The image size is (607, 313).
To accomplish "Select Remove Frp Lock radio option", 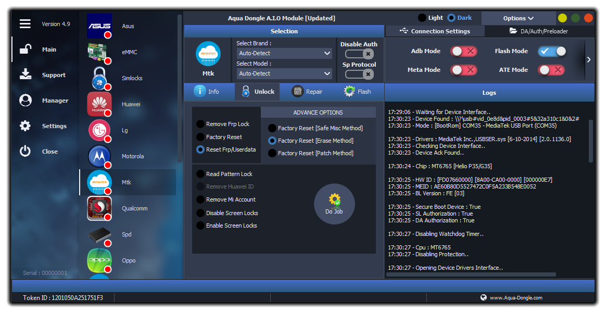I will (200, 124).
